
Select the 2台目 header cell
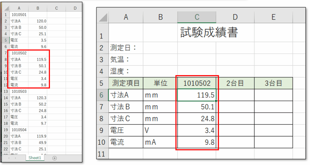coord(235,83)
